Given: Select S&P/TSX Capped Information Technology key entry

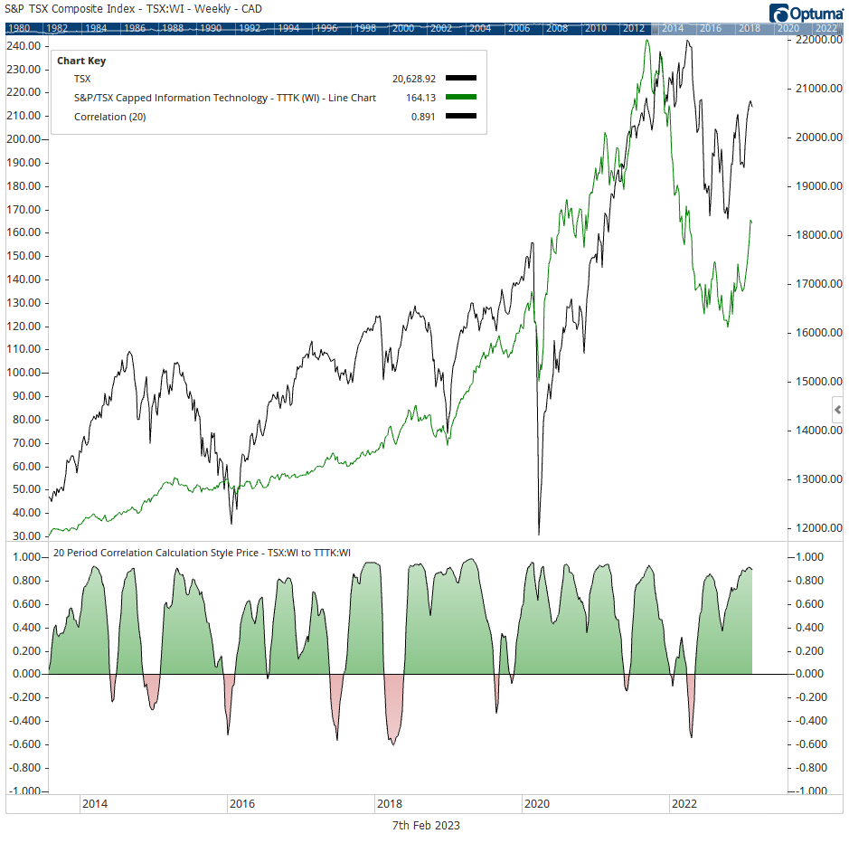Looking at the screenshot, I should tap(224, 98).
